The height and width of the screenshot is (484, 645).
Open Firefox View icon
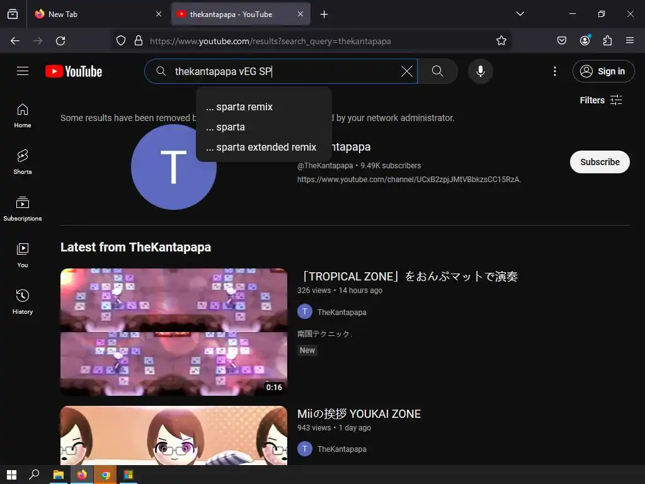(13, 14)
